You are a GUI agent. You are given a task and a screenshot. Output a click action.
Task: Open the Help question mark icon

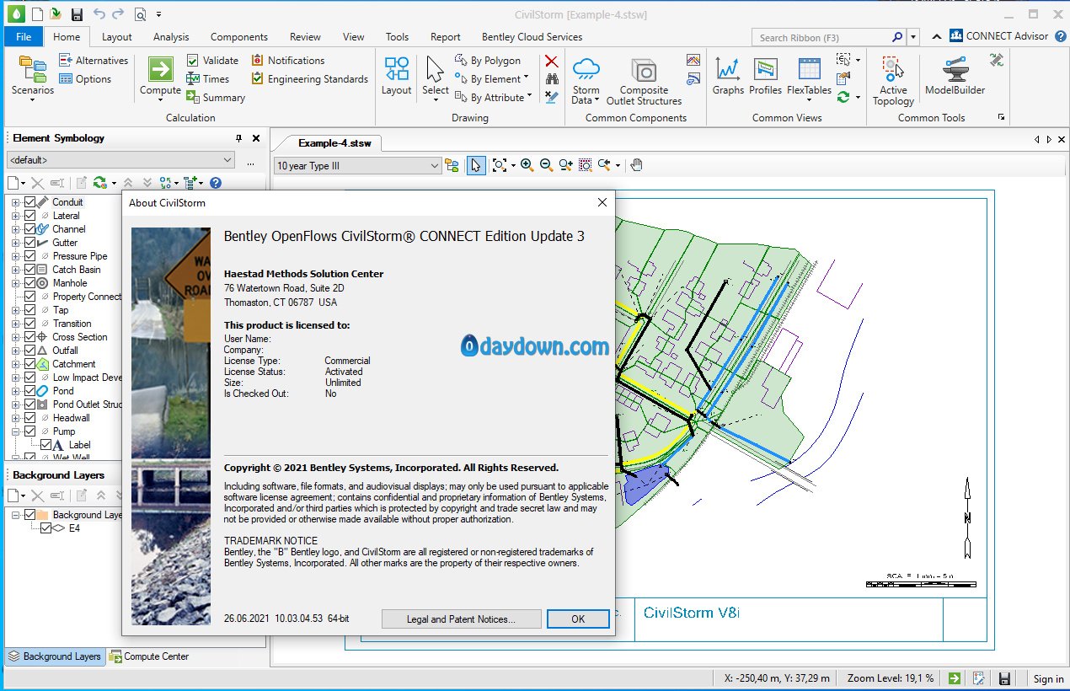[x=1060, y=36]
